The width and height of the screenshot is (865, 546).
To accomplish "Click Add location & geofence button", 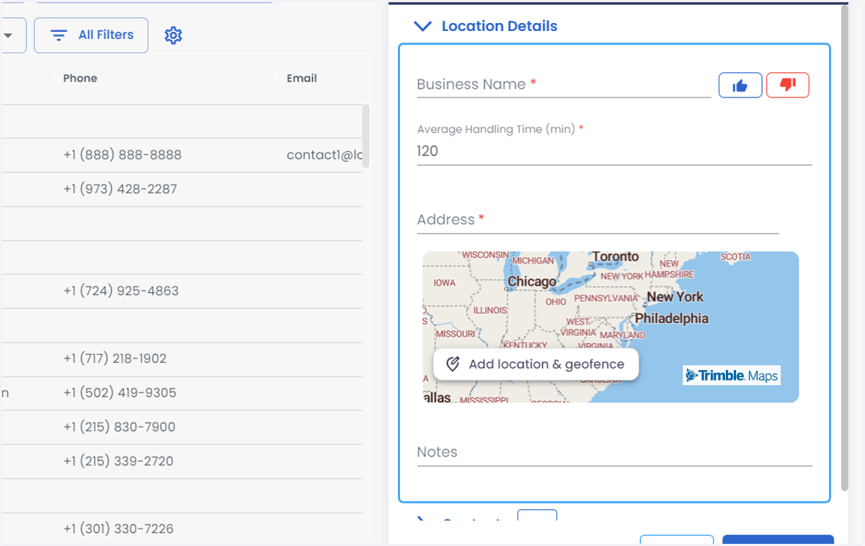I will pos(536,364).
